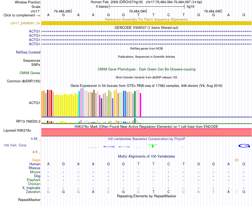Open 'Repeating Elements by RepeatMasker' title
The image size is (252, 206).
point(147,196)
